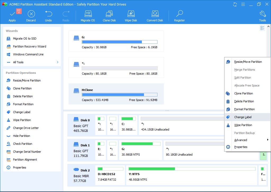Screen dimensions: 271x192
Task: Select Resize/Move Partition in the context menu
Action: pos(248,62)
